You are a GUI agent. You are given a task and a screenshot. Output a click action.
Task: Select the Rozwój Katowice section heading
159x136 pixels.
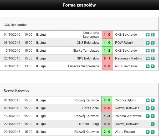point(16,91)
